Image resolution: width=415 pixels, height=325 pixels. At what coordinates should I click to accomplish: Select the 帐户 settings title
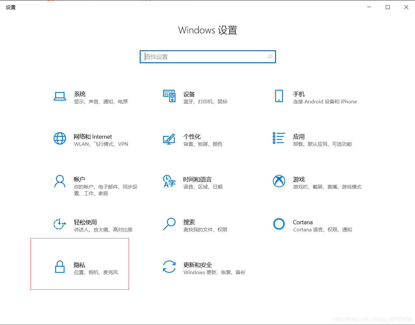[80, 180]
